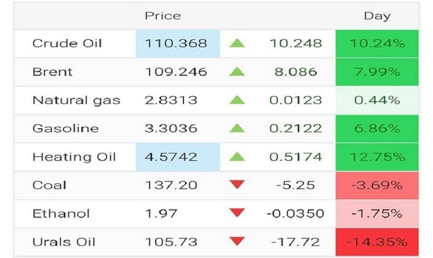Click the Coal price value 137.20
This screenshot has width=433, height=258.
click(x=171, y=185)
